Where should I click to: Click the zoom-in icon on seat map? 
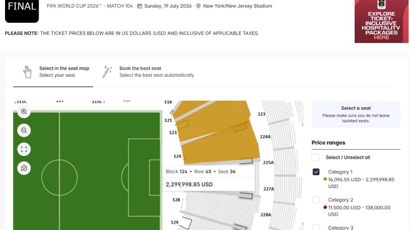[x=23, y=112]
